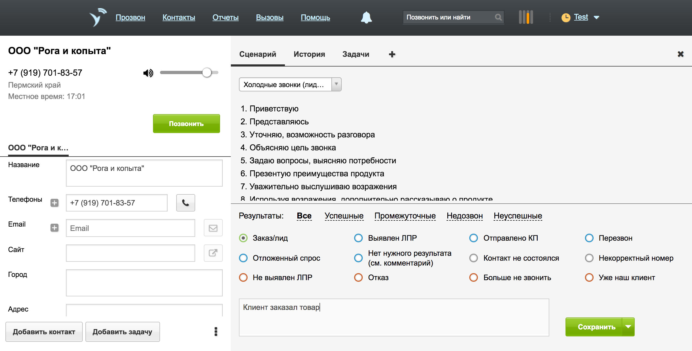The image size is (692, 351).
Task: Open the Test user menu arrow
Action: (597, 18)
